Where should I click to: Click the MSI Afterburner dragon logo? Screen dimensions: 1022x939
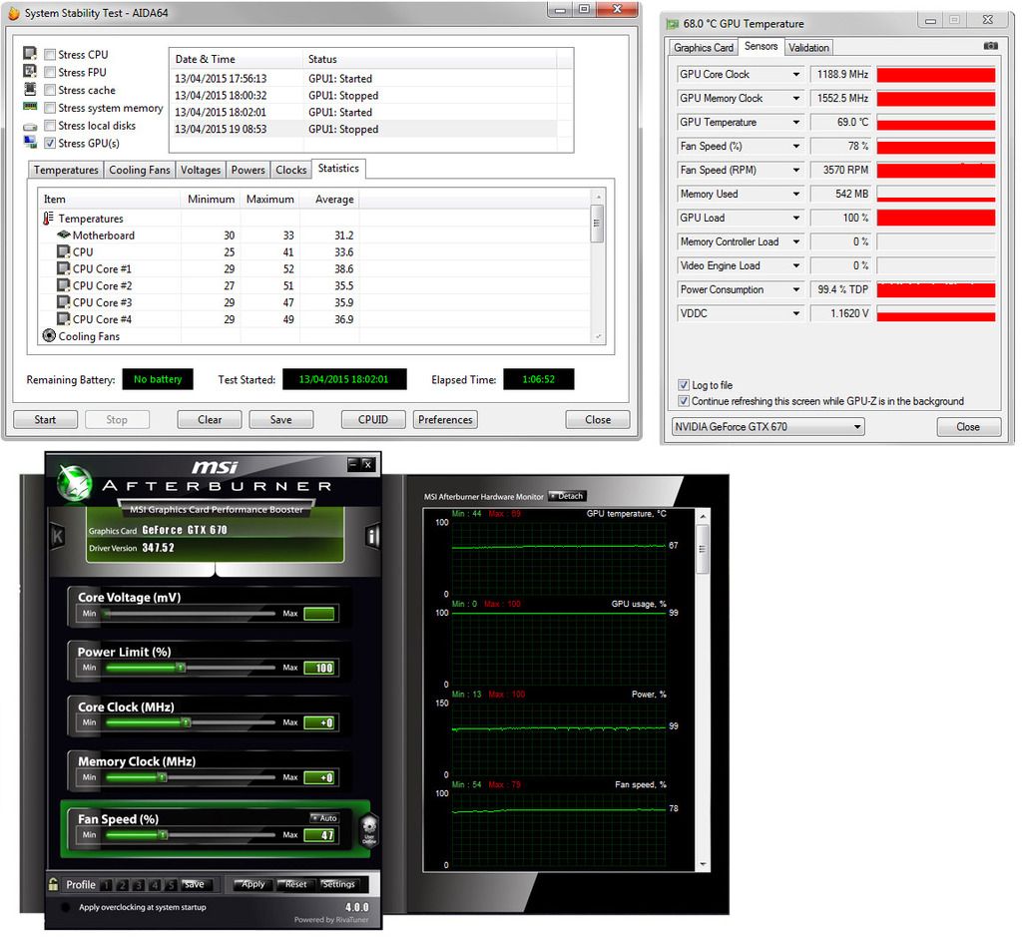(x=75, y=484)
